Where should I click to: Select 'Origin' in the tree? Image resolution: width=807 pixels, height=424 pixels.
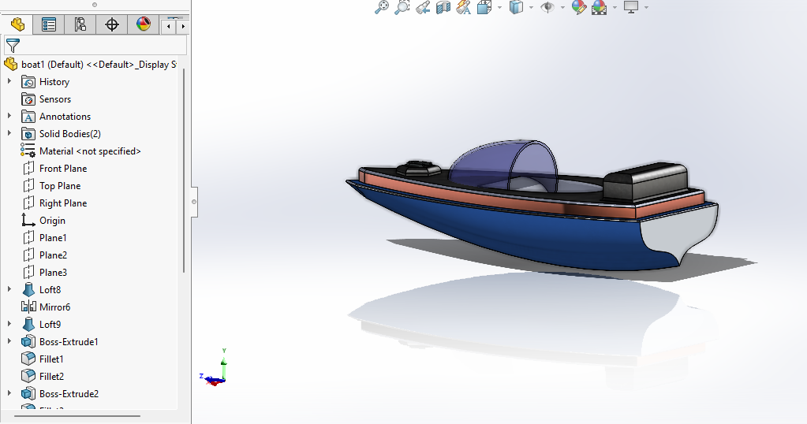[52, 221]
